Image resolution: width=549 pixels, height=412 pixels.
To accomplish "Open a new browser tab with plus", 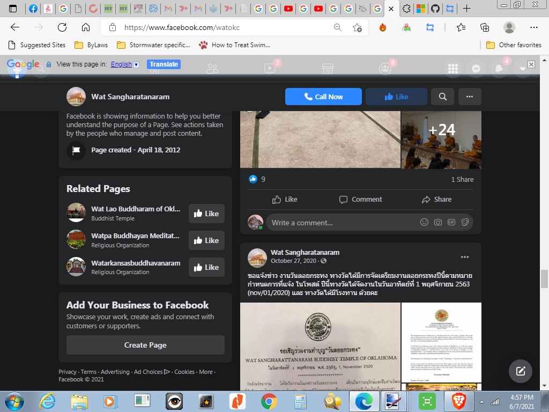I will 466,9.
